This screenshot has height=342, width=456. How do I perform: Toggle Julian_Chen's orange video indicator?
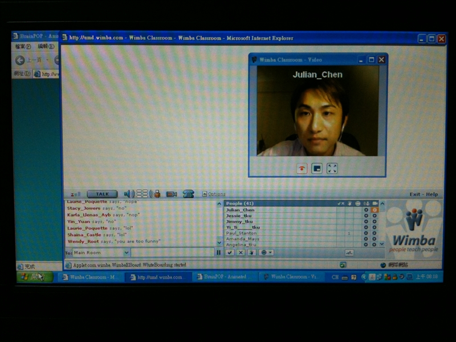[374, 210]
